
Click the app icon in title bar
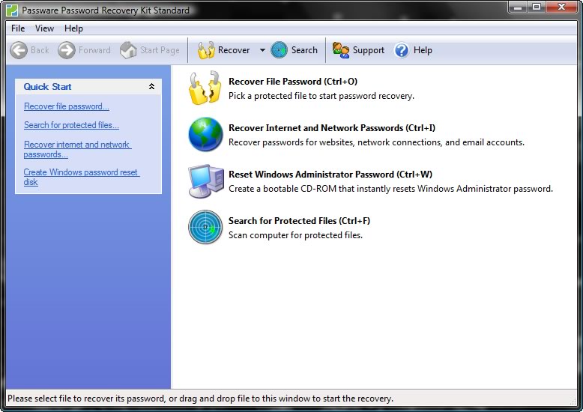[x=11, y=10]
